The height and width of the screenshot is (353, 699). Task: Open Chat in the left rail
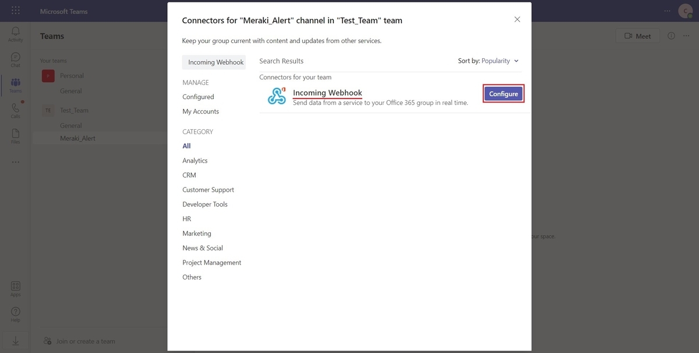[x=15, y=60]
